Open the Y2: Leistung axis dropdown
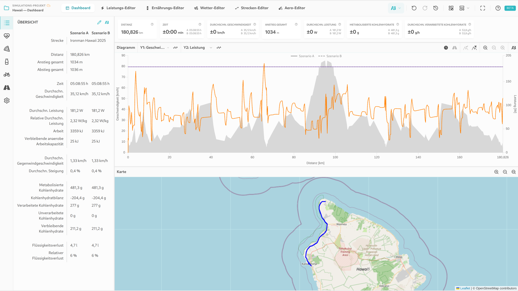 tap(198, 48)
